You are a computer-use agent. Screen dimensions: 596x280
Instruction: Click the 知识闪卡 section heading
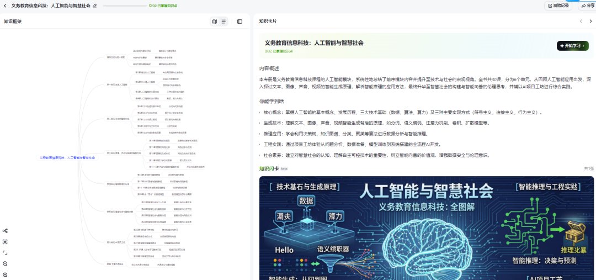(269, 168)
